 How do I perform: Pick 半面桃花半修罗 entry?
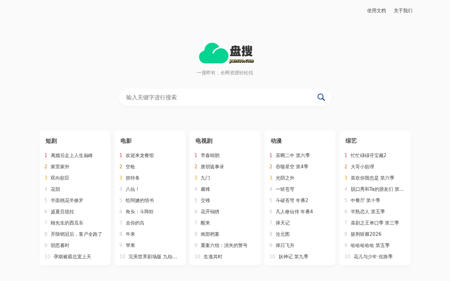pos(67,200)
